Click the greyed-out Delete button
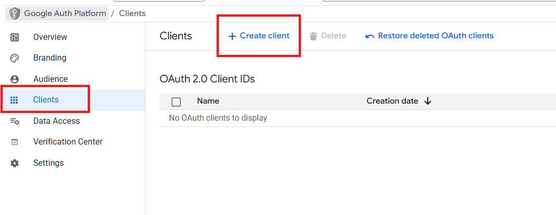Image resolution: width=556 pixels, height=215 pixels. tap(327, 36)
